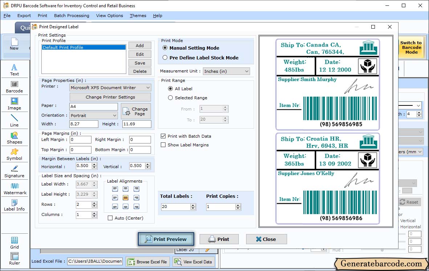Viewport: 429px width, 271px height.
Task: Align labels middle-right in Label Alignments
Action: coord(136,198)
